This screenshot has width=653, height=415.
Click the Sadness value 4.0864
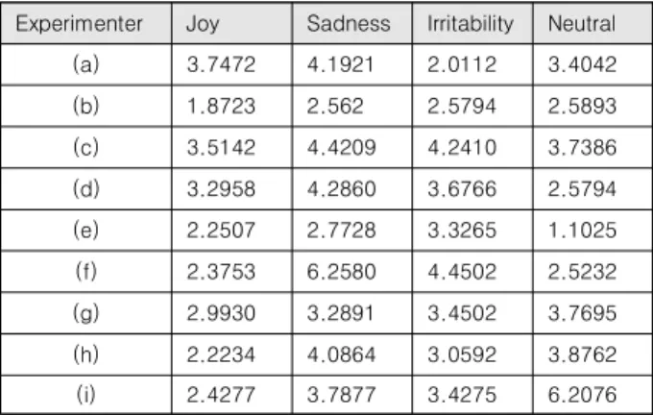click(342, 354)
